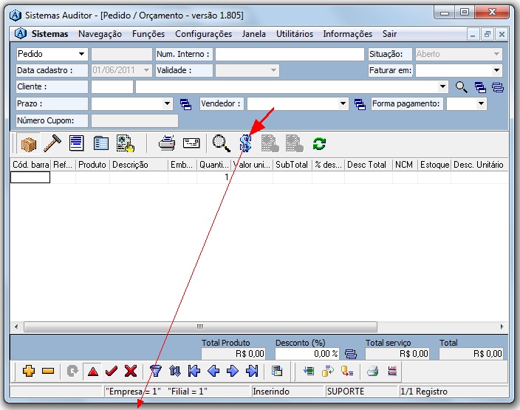Open the chart report icon in bottom toolbar
Viewport: 520px width, 410px height.
(392, 371)
